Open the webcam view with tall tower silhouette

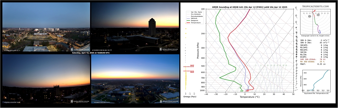[x=135, y=27]
